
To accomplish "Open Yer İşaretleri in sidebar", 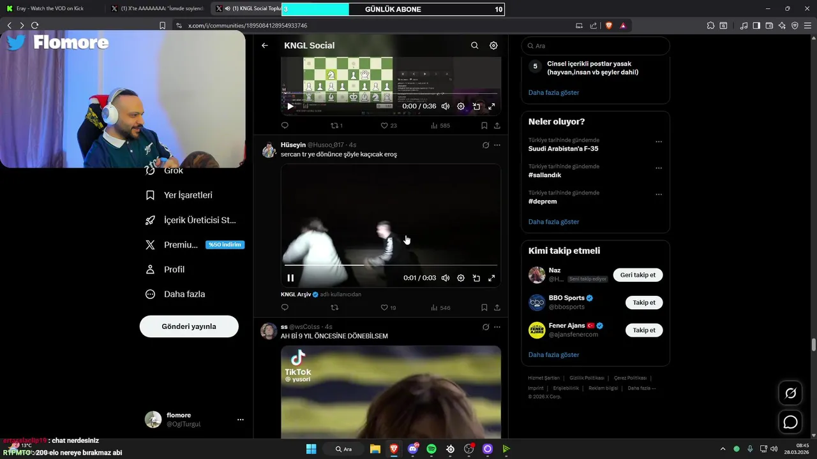I will click(179, 195).
